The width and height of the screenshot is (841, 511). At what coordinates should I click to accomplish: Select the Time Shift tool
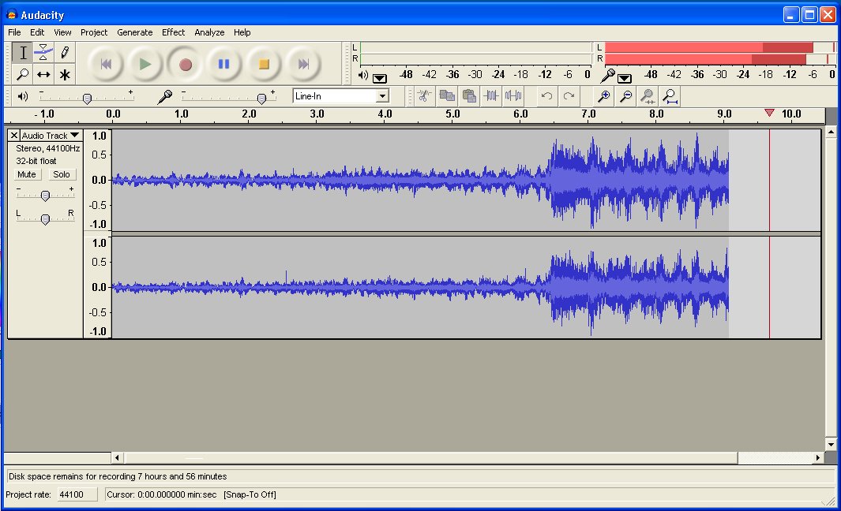(43, 74)
